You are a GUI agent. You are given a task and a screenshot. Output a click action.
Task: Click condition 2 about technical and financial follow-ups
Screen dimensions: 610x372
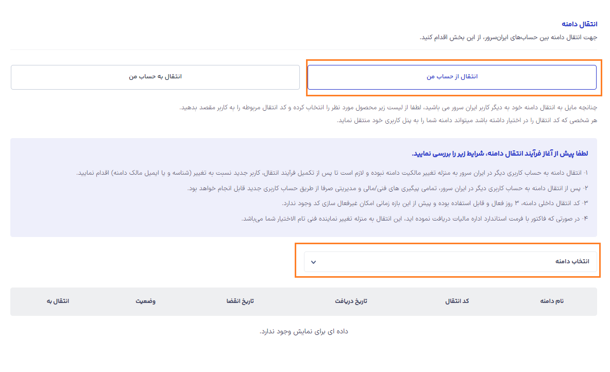pos(387,188)
